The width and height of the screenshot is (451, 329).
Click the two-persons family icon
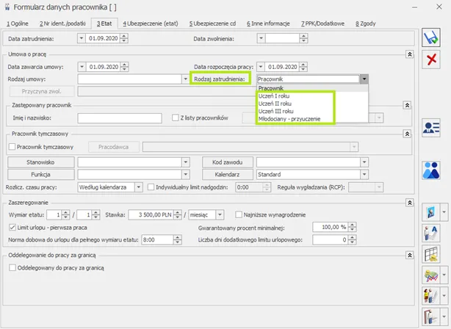[x=431, y=170]
